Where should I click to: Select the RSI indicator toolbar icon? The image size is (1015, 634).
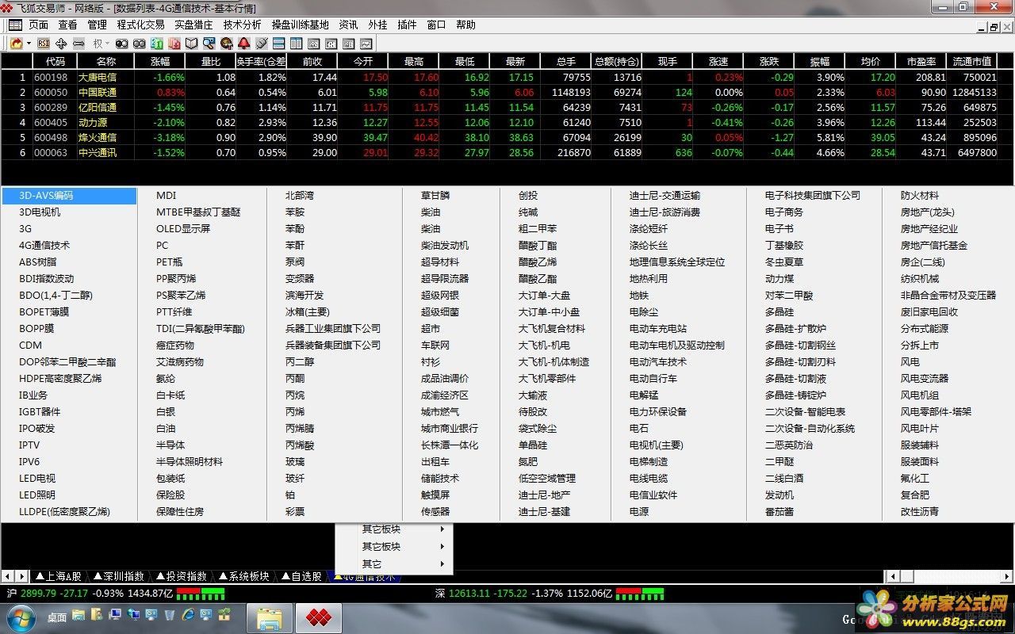[x=44, y=43]
